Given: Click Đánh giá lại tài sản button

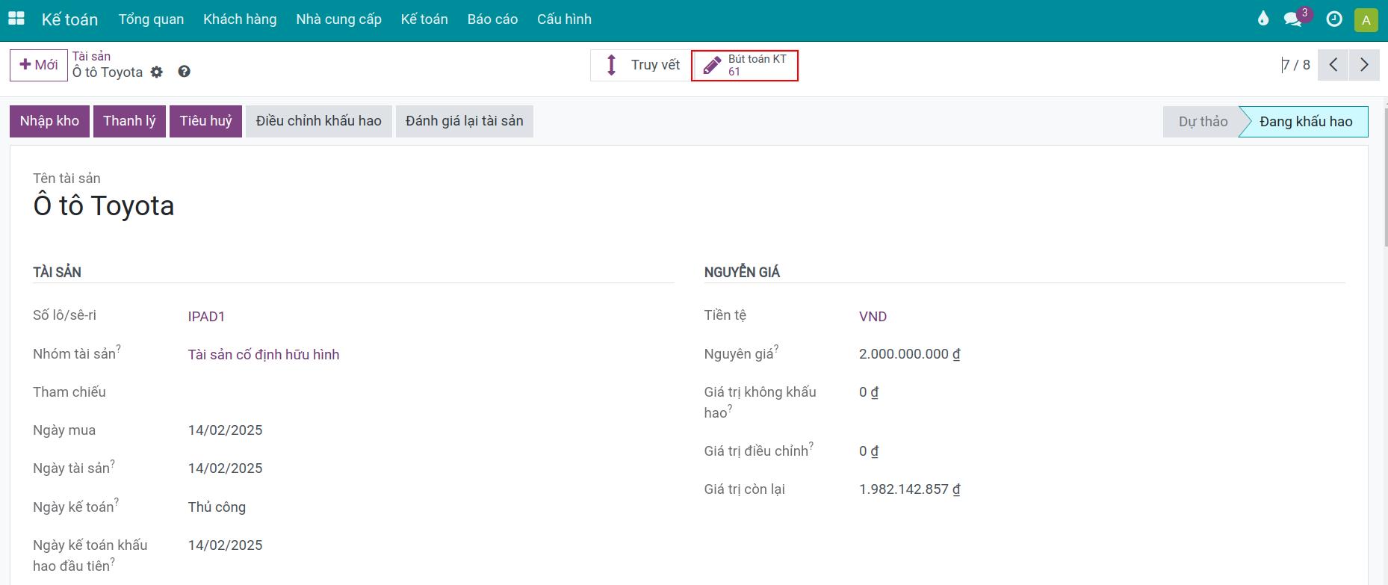Looking at the screenshot, I should pos(465,121).
